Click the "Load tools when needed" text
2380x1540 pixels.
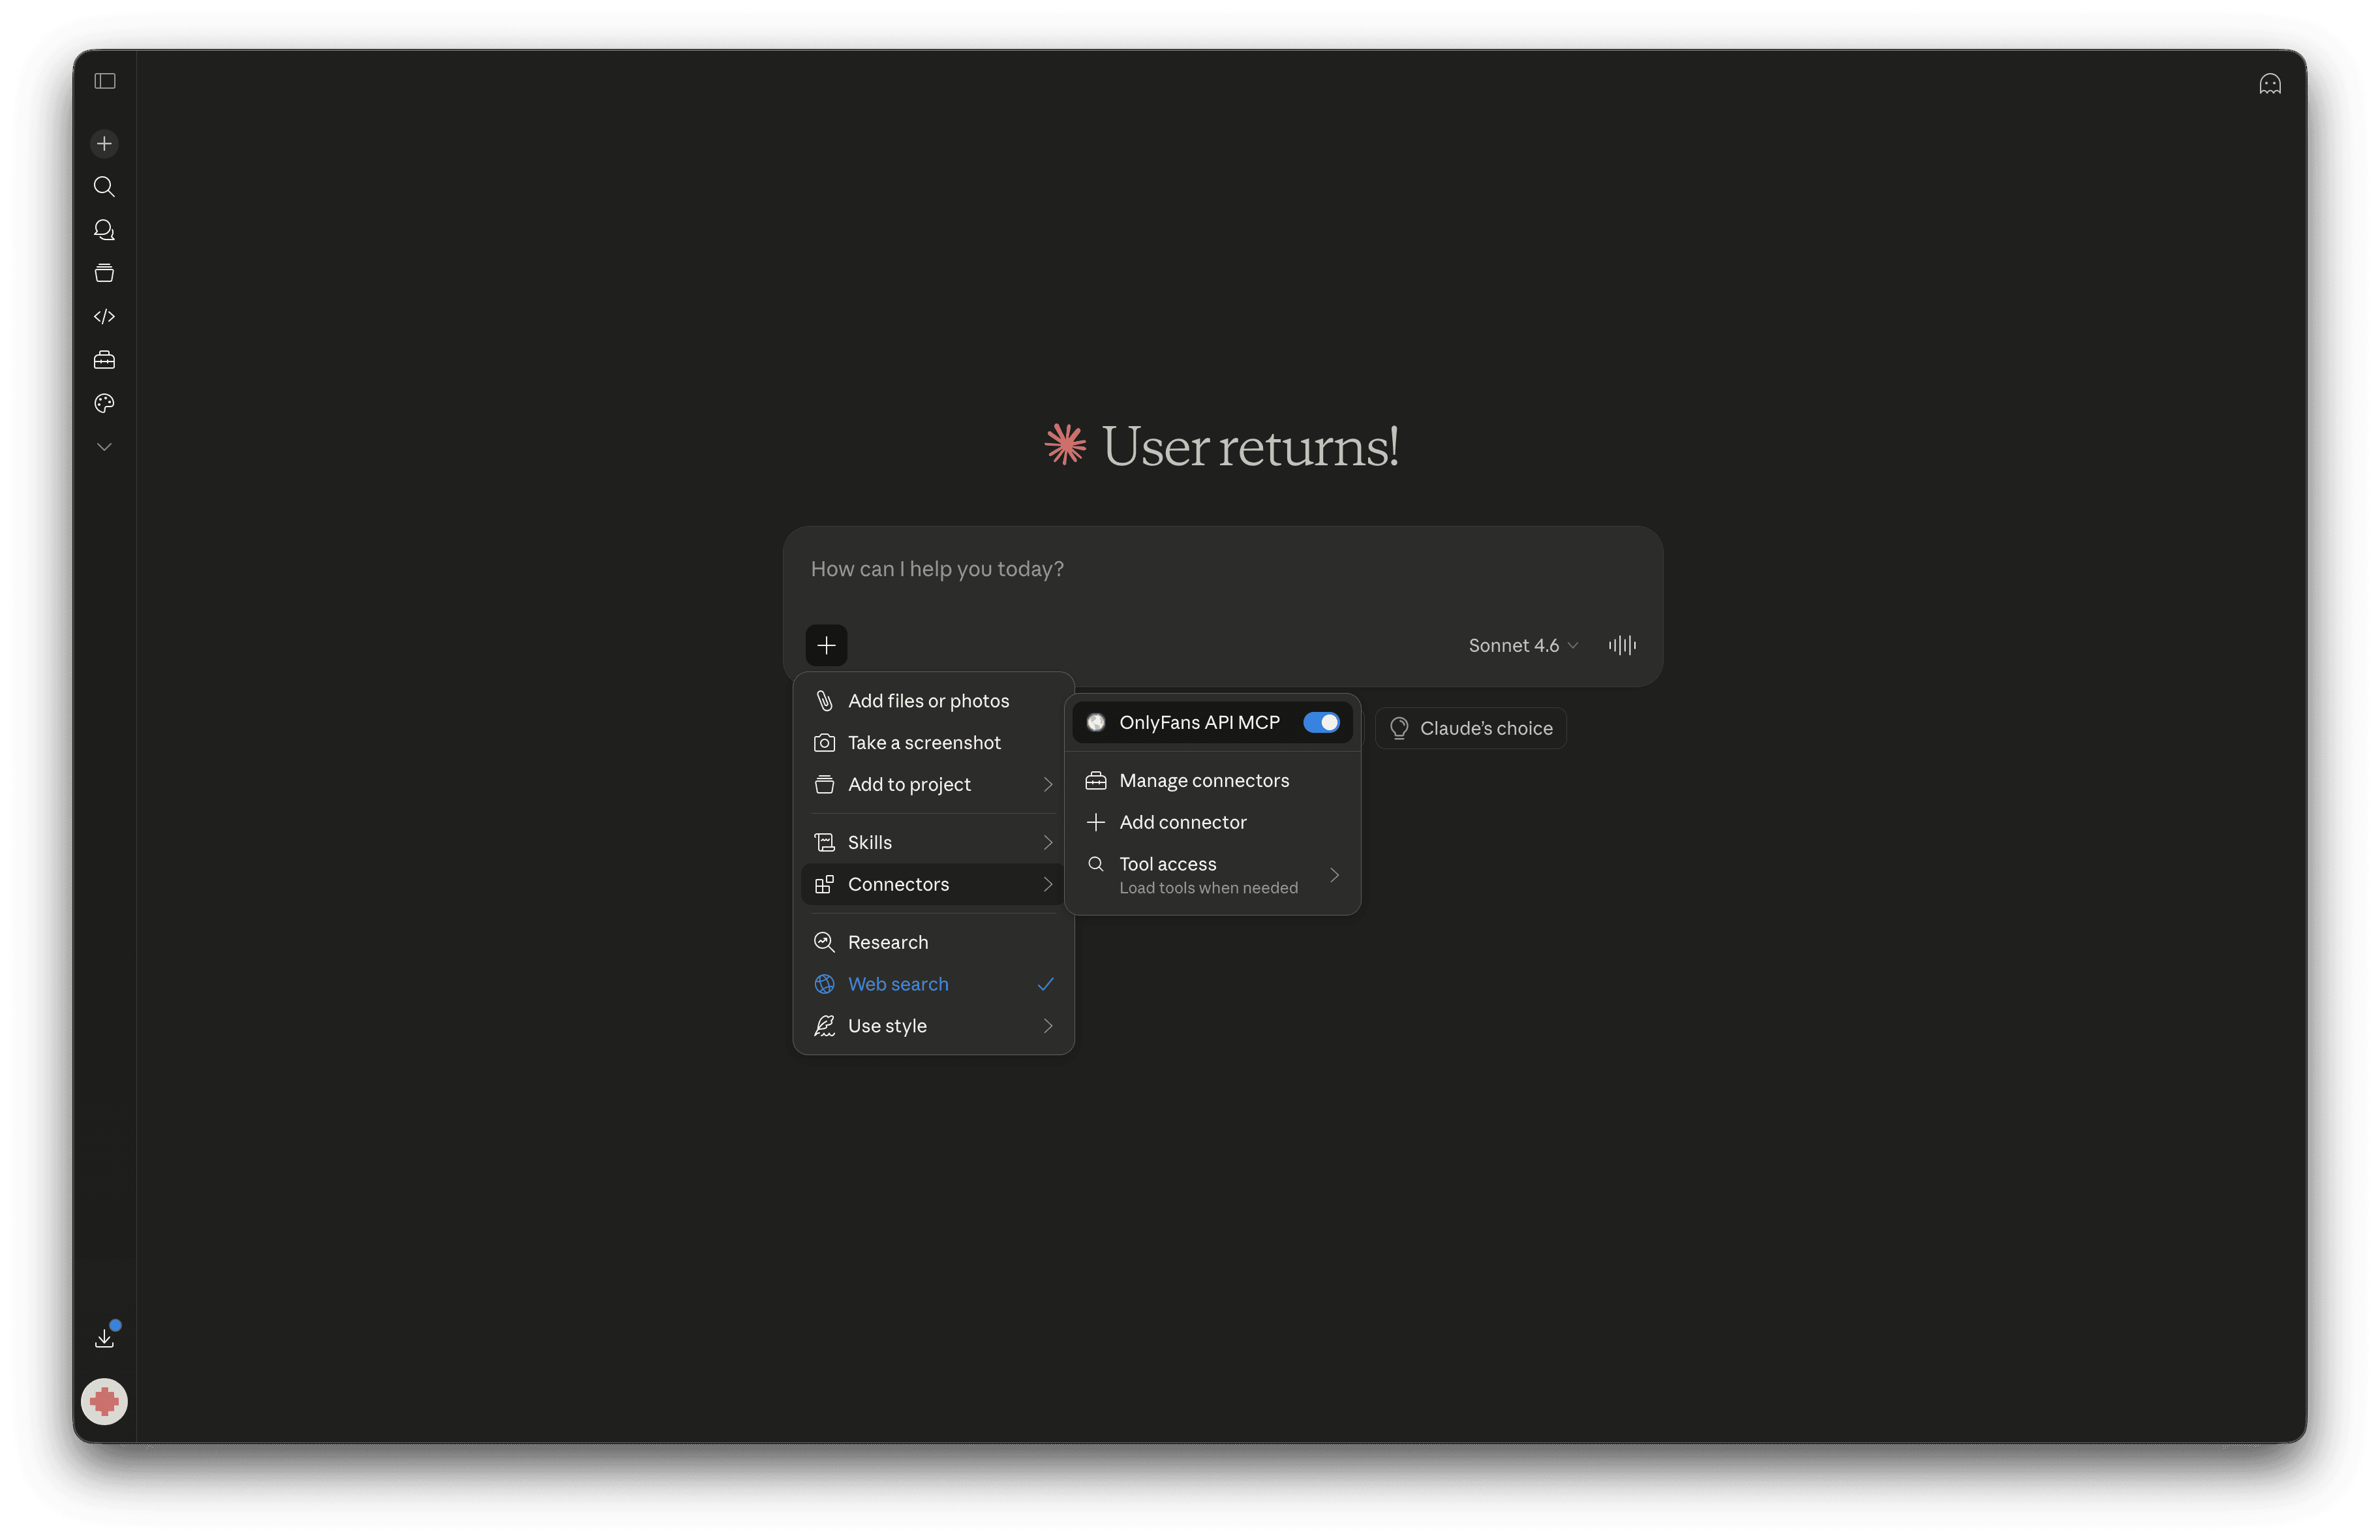(1208, 888)
